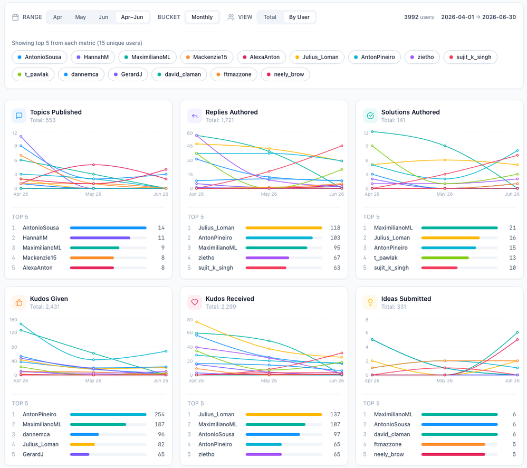This screenshot has width=527, height=468.
Task: Toggle the neely_brow user chip
Action: click(x=285, y=74)
